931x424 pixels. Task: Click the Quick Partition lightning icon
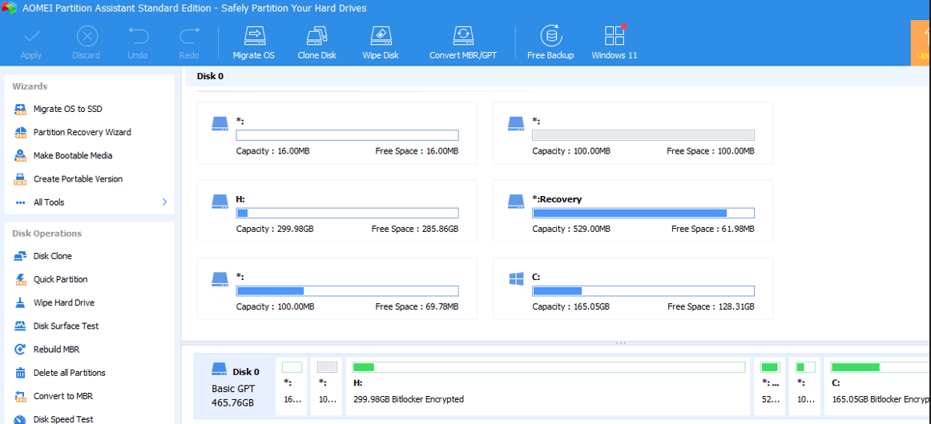pos(21,279)
